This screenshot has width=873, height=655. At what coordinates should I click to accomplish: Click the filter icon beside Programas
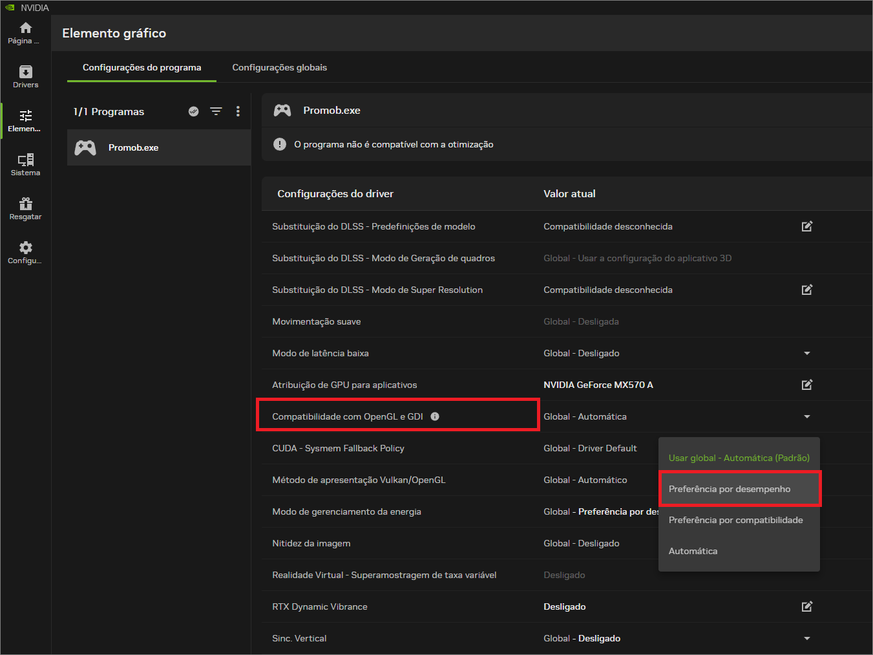(x=216, y=111)
